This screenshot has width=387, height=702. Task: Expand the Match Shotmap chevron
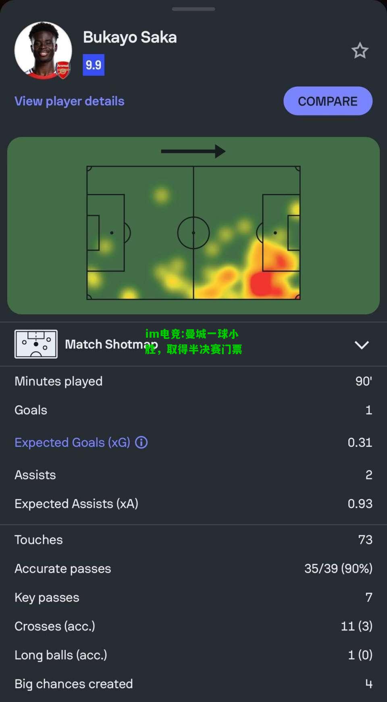pyautogui.click(x=362, y=345)
